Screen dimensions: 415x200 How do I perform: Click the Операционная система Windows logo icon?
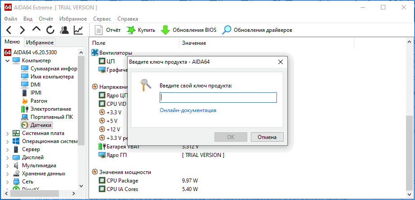pos(16,141)
